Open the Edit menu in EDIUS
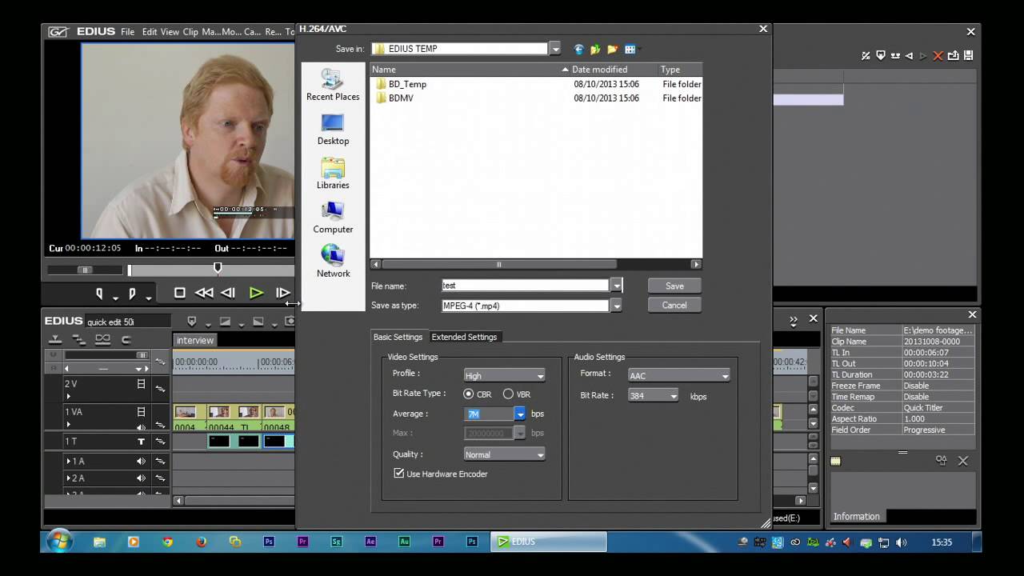The width and height of the screenshot is (1024, 576). click(x=150, y=32)
